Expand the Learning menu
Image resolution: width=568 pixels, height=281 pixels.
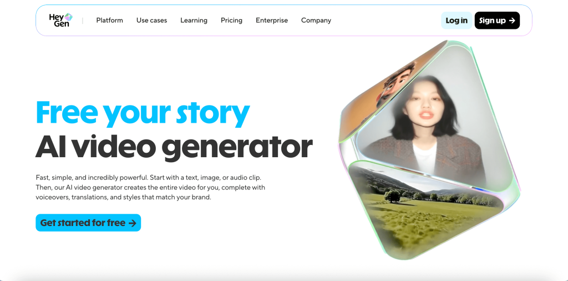(194, 21)
